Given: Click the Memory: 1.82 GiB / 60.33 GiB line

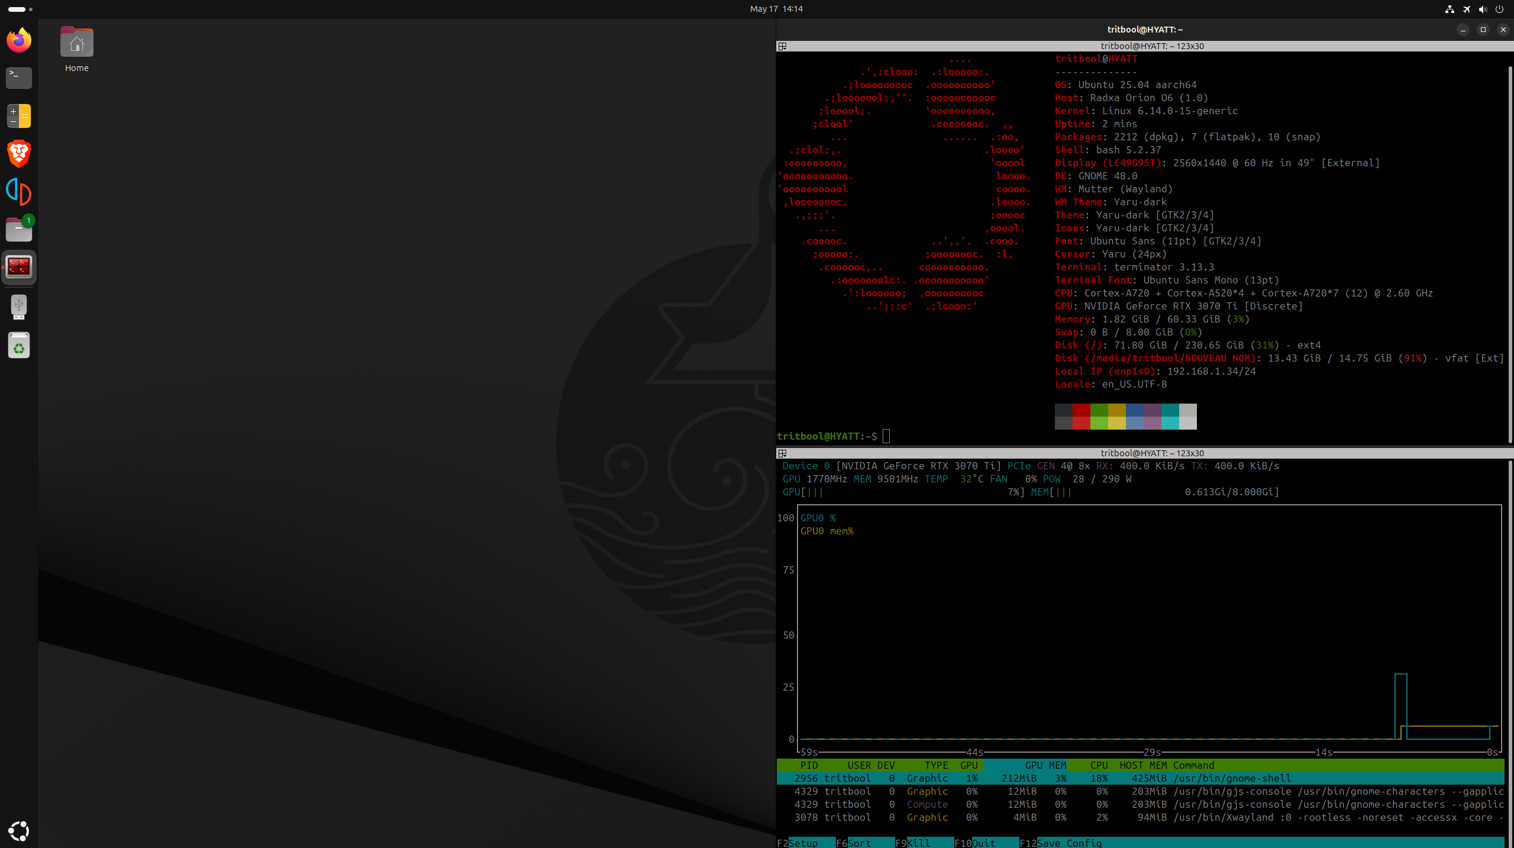Looking at the screenshot, I should pyautogui.click(x=1152, y=319).
